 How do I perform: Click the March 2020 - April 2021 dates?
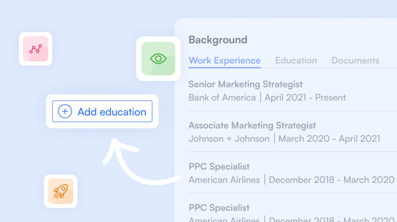329,139
